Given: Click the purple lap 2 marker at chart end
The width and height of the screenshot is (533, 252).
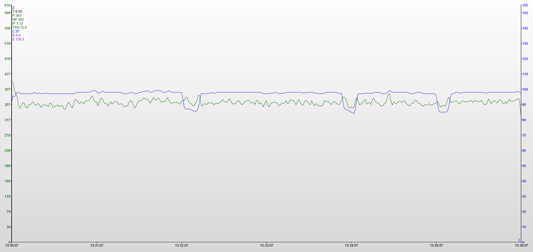Looking at the screenshot, I should tap(519, 240).
